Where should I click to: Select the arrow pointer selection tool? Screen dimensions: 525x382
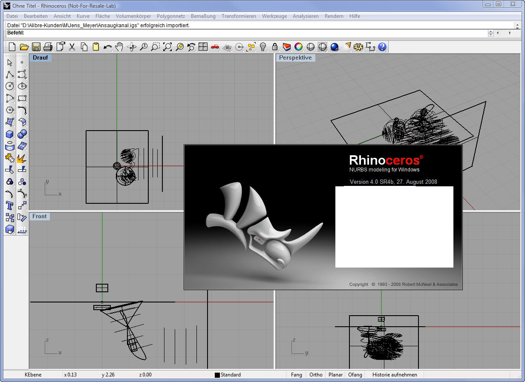point(10,63)
